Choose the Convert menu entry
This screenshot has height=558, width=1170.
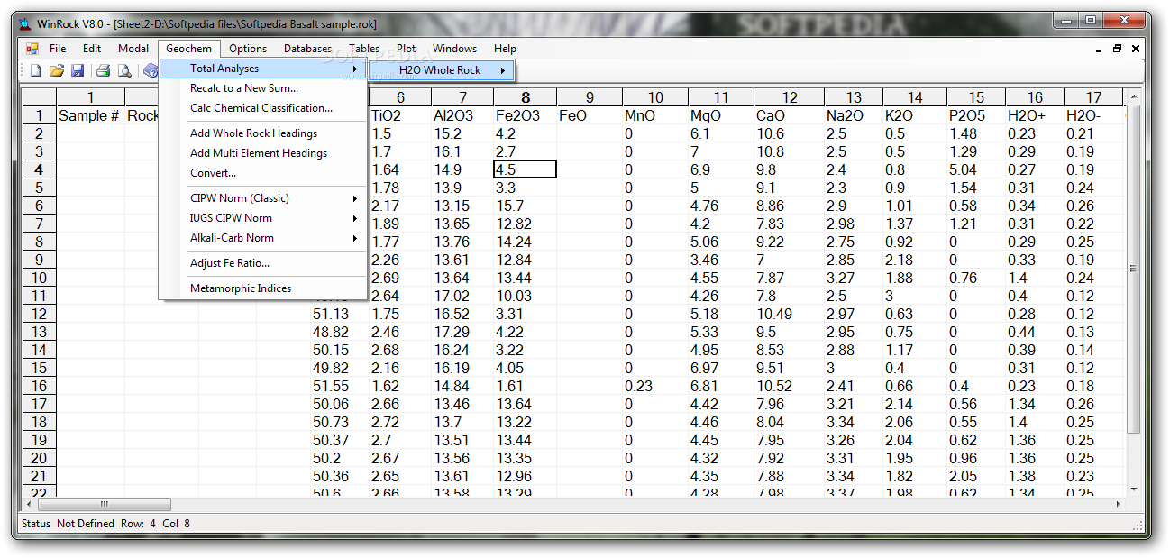[262, 173]
